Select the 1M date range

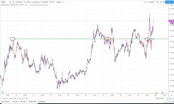pyautogui.click(x=8, y=98)
